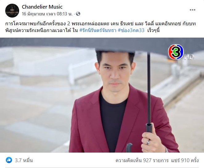
Task: Click the blurred background of the image
Action: tap(39, 91)
